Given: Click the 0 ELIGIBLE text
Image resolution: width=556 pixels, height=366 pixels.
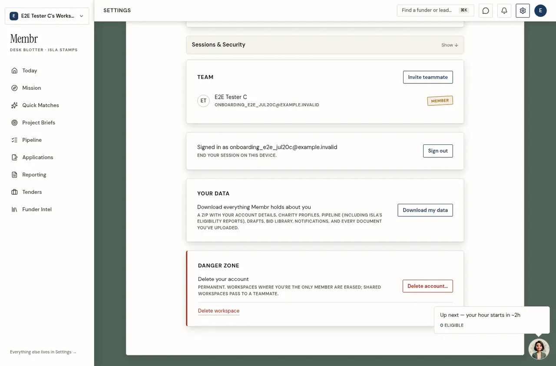Looking at the screenshot, I should click(452, 325).
